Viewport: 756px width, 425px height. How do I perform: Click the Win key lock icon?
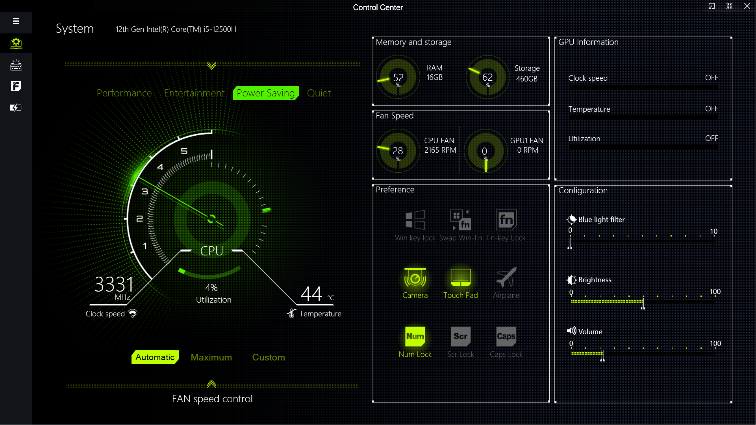point(415,220)
